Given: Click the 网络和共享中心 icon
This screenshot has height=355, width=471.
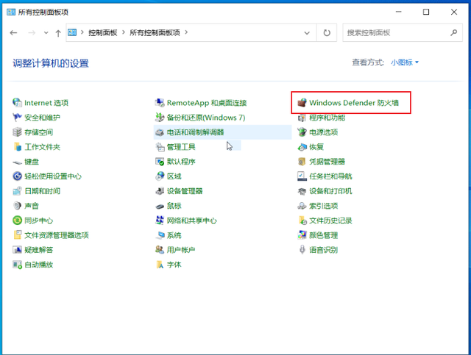Looking at the screenshot, I should pyautogui.click(x=160, y=220).
